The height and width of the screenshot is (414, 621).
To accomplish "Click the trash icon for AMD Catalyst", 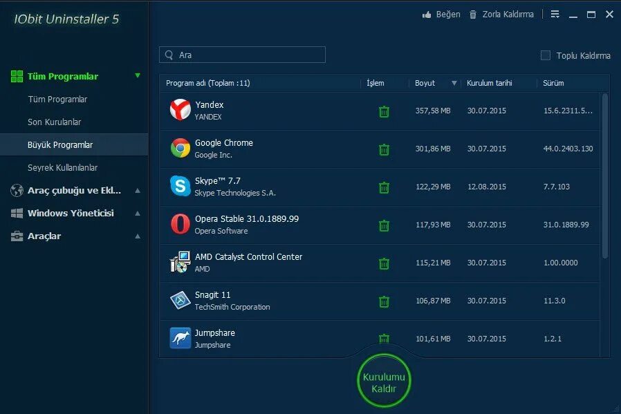I will pos(384,263).
